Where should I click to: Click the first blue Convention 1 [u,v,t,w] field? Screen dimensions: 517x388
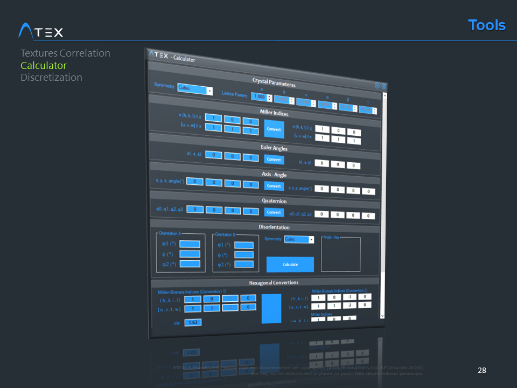click(x=193, y=309)
